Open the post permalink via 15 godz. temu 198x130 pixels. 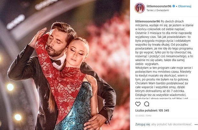[x=143, y=116]
